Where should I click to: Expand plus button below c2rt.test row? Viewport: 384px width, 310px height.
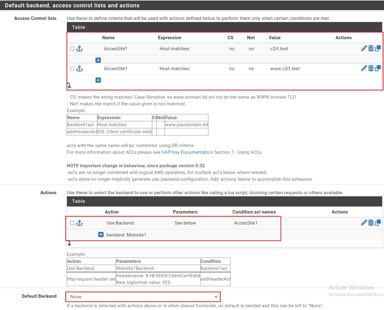click(x=98, y=60)
